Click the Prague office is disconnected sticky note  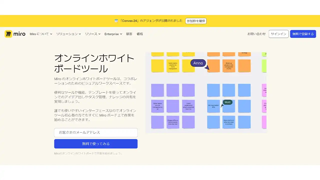click(173, 122)
